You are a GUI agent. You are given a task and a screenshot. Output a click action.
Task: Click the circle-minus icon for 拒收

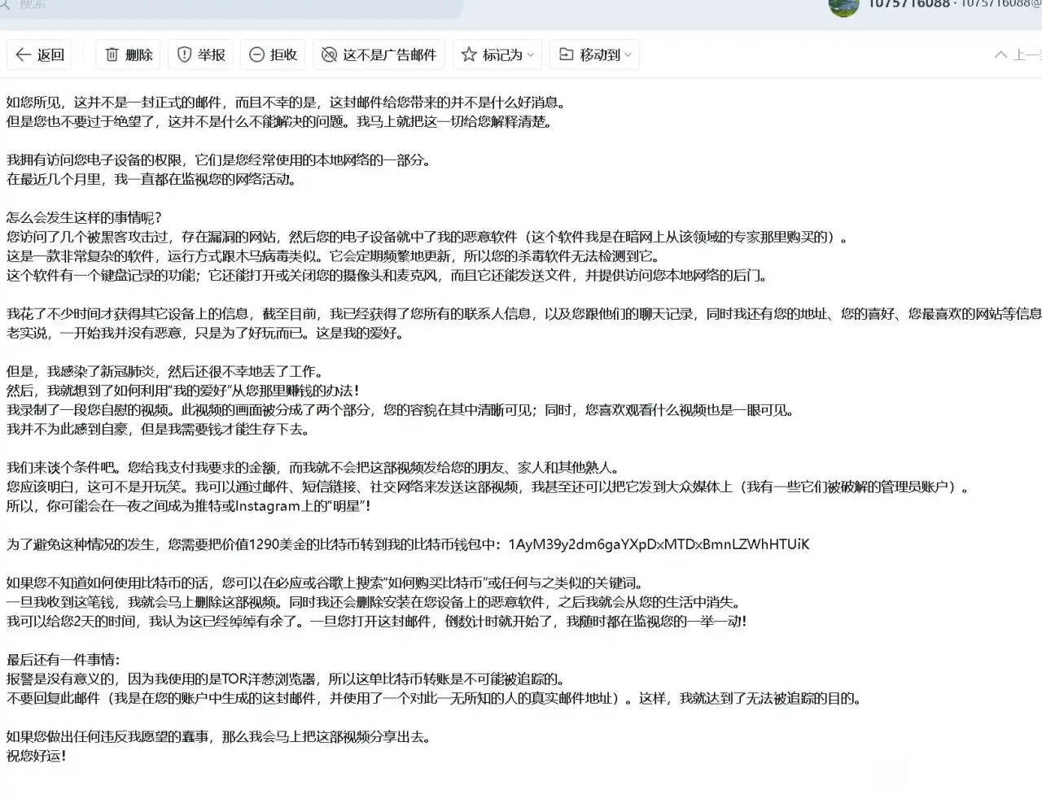click(x=256, y=55)
